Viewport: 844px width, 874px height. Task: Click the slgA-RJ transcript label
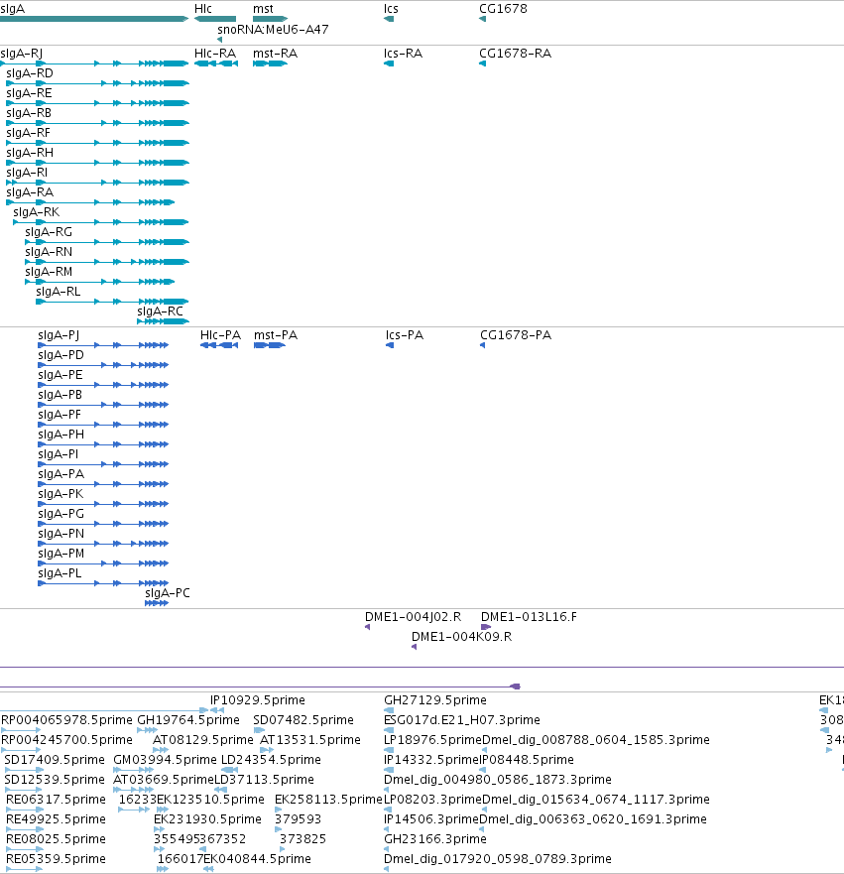pyautogui.click(x=22, y=54)
